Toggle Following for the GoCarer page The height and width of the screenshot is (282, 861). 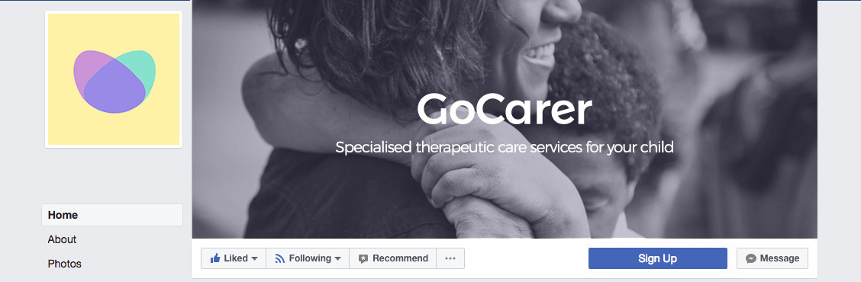(308, 258)
